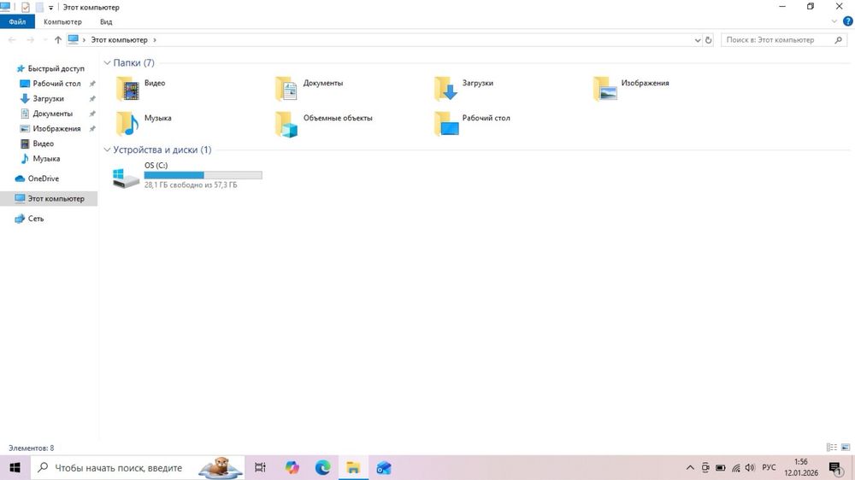Switch to details view layout icon
The width and height of the screenshot is (855, 480).
pos(832,448)
